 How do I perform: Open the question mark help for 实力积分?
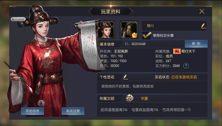(x=186, y=66)
